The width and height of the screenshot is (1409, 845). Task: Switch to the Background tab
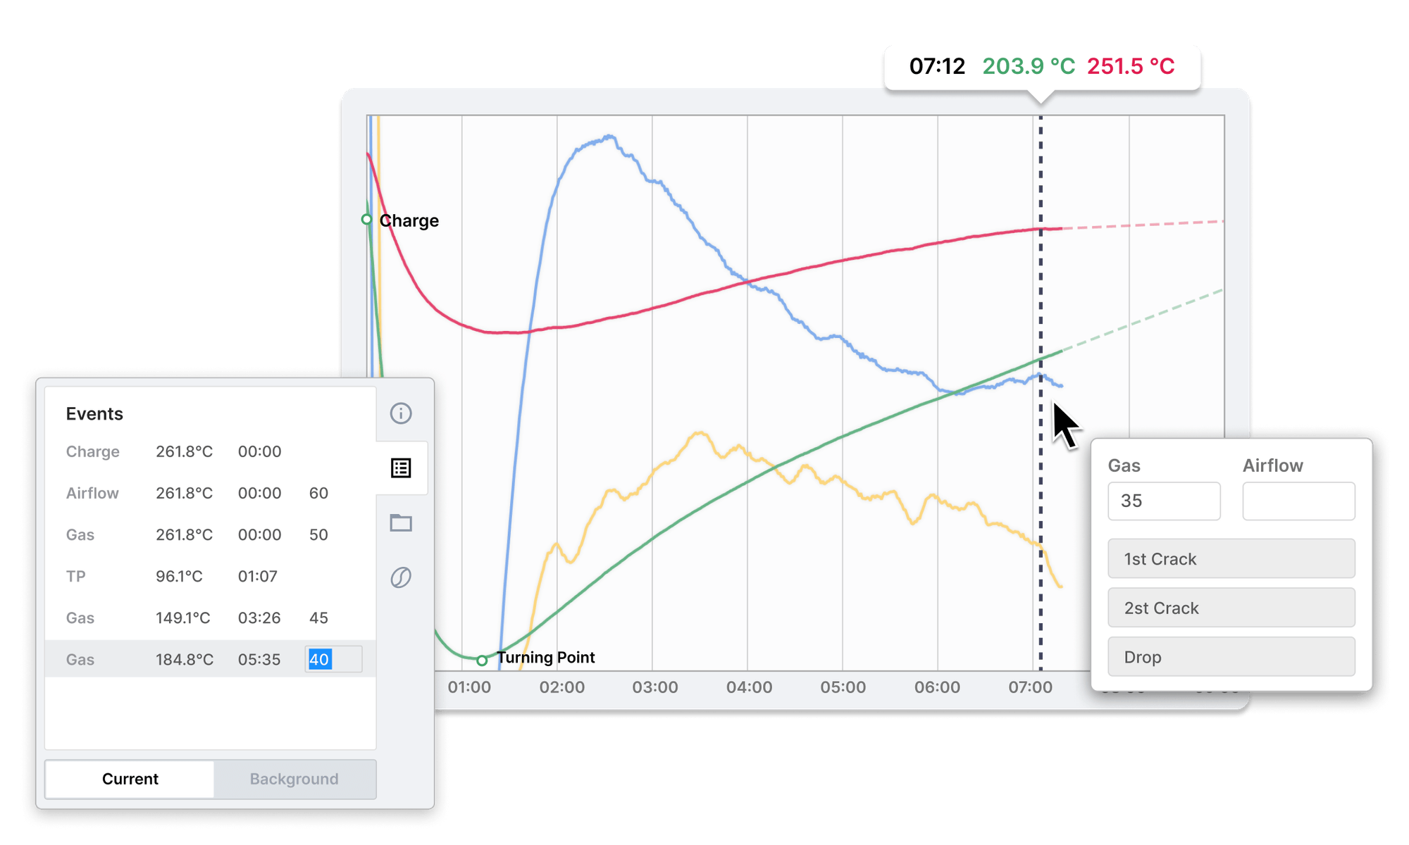pos(294,779)
